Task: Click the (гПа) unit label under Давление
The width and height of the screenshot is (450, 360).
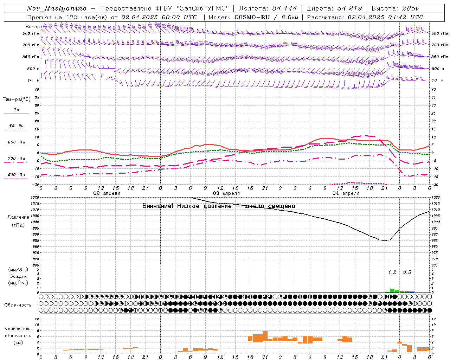Action: pyautogui.click(x=18, y=225)
